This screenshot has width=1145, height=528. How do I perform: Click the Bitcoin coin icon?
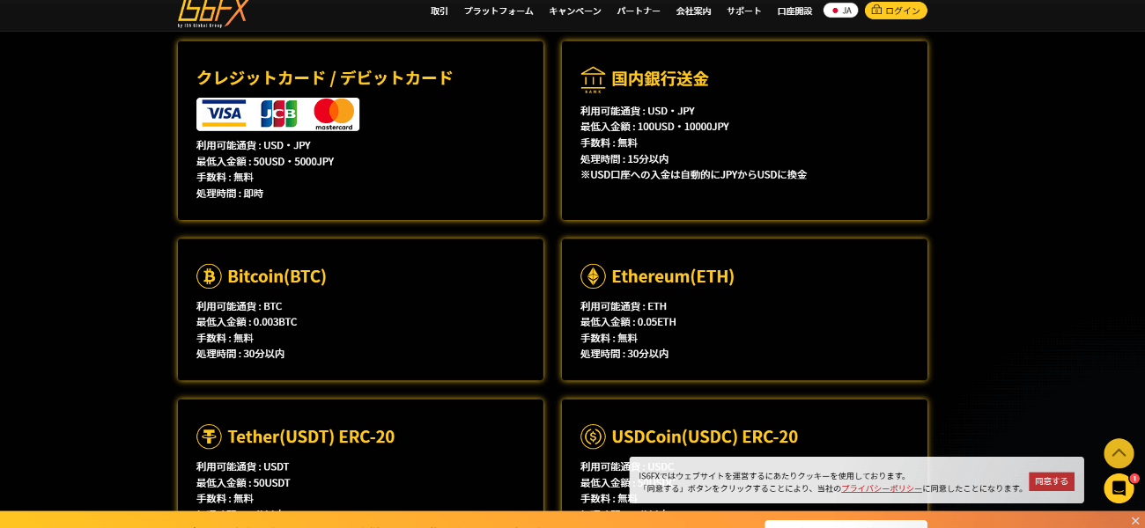(209, 276)
